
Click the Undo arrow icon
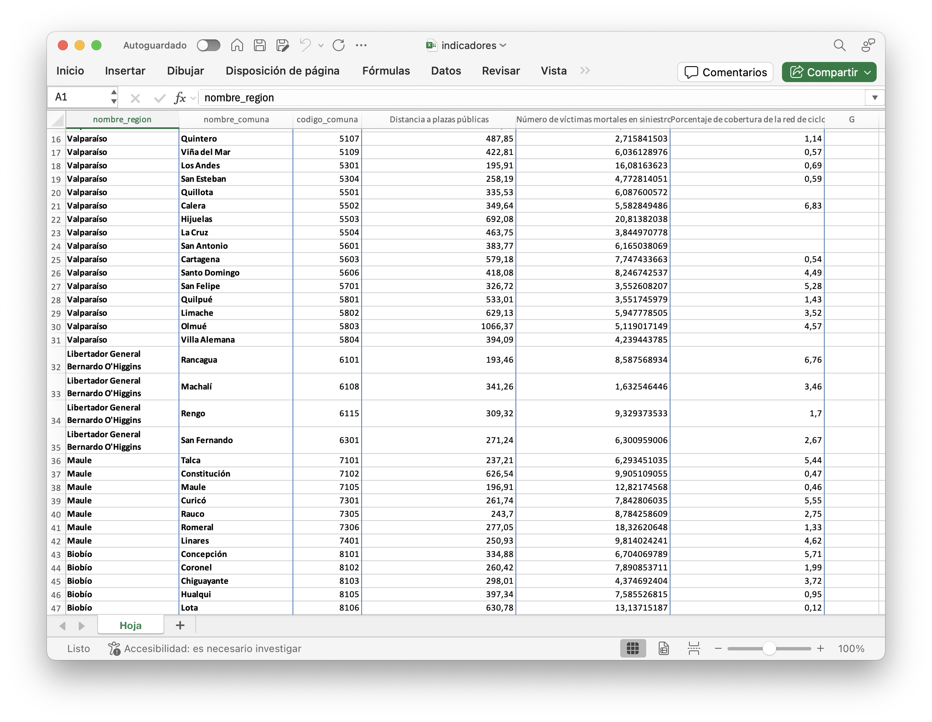point(305,45)
